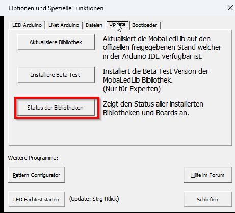Open Hilfe im Forum
This screenshot has width=235, height=213.
click(208, 175)
